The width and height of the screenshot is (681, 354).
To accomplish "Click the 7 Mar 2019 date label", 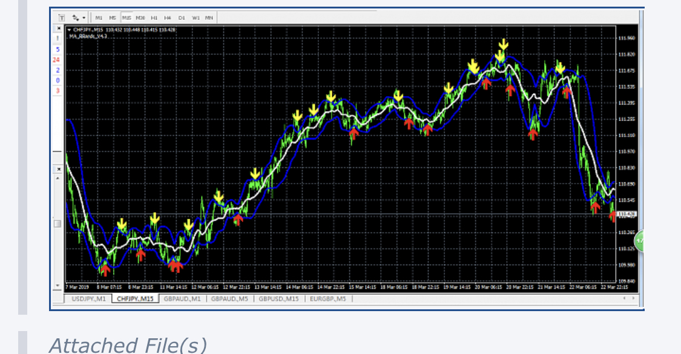I will point(77,288).
